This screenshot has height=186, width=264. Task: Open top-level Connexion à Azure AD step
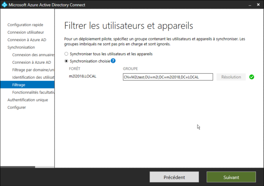coord(27,40)
